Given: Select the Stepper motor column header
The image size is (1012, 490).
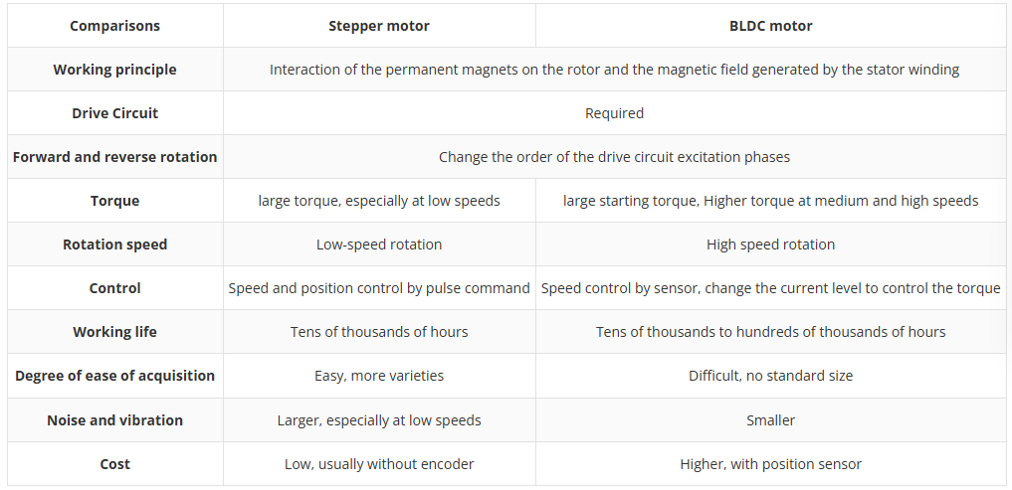Looking at the screenshot, I should pos(379,26).
